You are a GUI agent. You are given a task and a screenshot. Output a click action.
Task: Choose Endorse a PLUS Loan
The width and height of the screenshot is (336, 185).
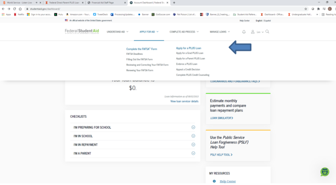[x=187, y=64]
